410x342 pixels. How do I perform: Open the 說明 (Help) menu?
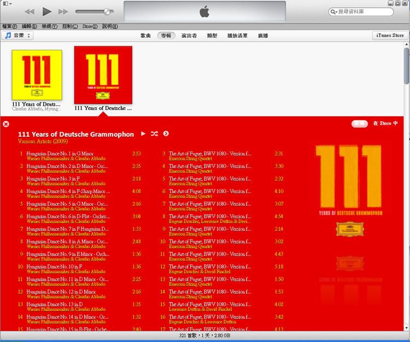click(x=110, y=26)
